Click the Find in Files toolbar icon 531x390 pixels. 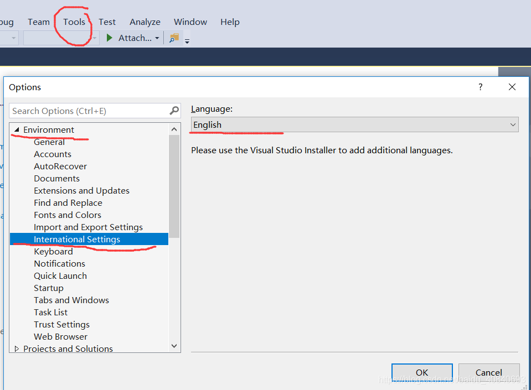click(x=174, y=38)
